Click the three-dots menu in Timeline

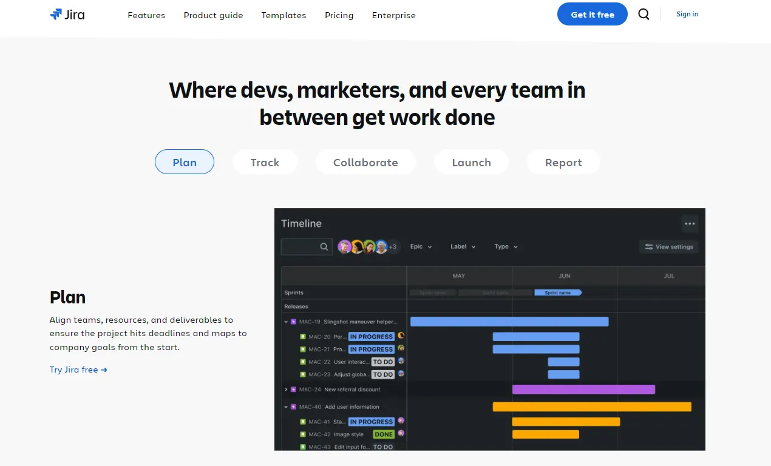point(690,223)
